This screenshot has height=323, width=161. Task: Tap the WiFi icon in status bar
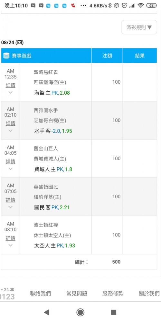pyautogui.click(x=141, y=5)
